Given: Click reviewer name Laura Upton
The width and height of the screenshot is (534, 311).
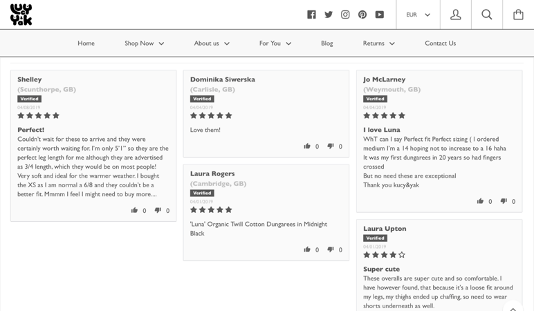Looking at the screenshot, I should (x=385, y=228).
